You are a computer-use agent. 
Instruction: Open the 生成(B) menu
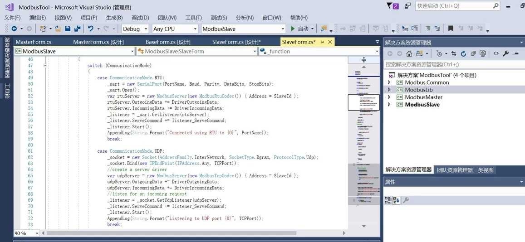pyautogui.click(x=114, y=18)
